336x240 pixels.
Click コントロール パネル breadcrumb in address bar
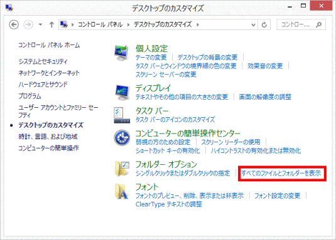pyautogui.click(x=100, y=24)
